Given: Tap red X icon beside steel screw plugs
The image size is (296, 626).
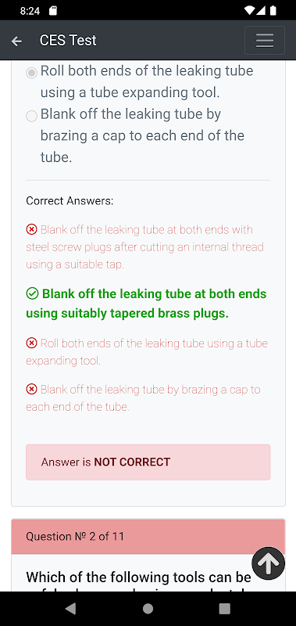Looking at the screenshot, I should click(31, 229).
